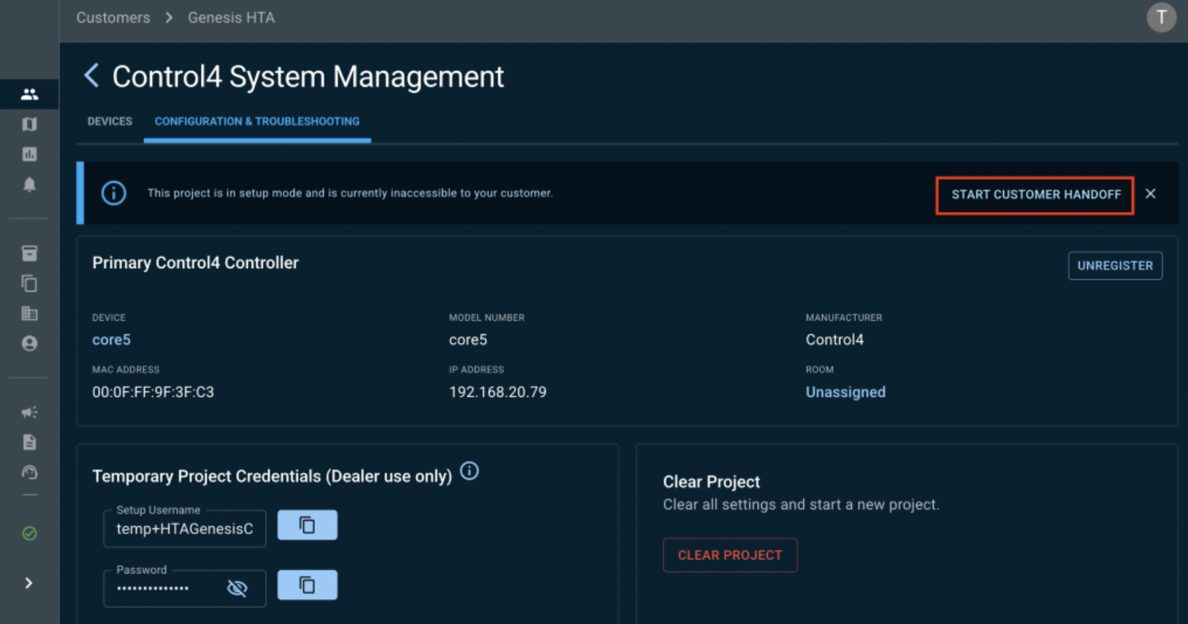Open the core5 device link
Screen dimensions: 1188x624
(111, 340)
